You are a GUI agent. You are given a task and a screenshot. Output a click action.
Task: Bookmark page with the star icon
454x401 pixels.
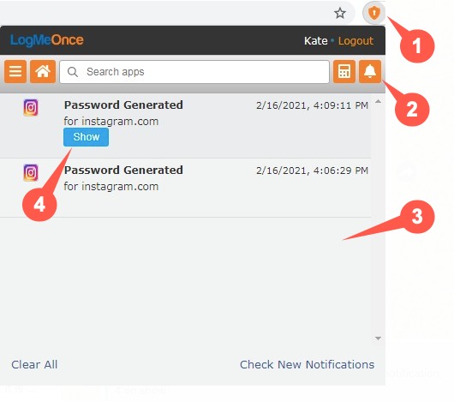[x=340, y=13]
